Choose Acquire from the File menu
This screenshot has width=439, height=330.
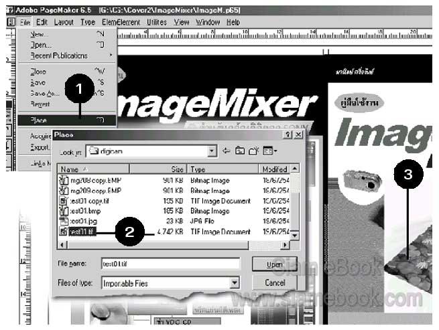point(41,136)
